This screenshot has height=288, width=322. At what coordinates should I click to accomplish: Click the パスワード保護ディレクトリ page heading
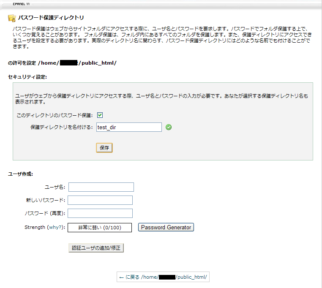(x=51, y=18)
